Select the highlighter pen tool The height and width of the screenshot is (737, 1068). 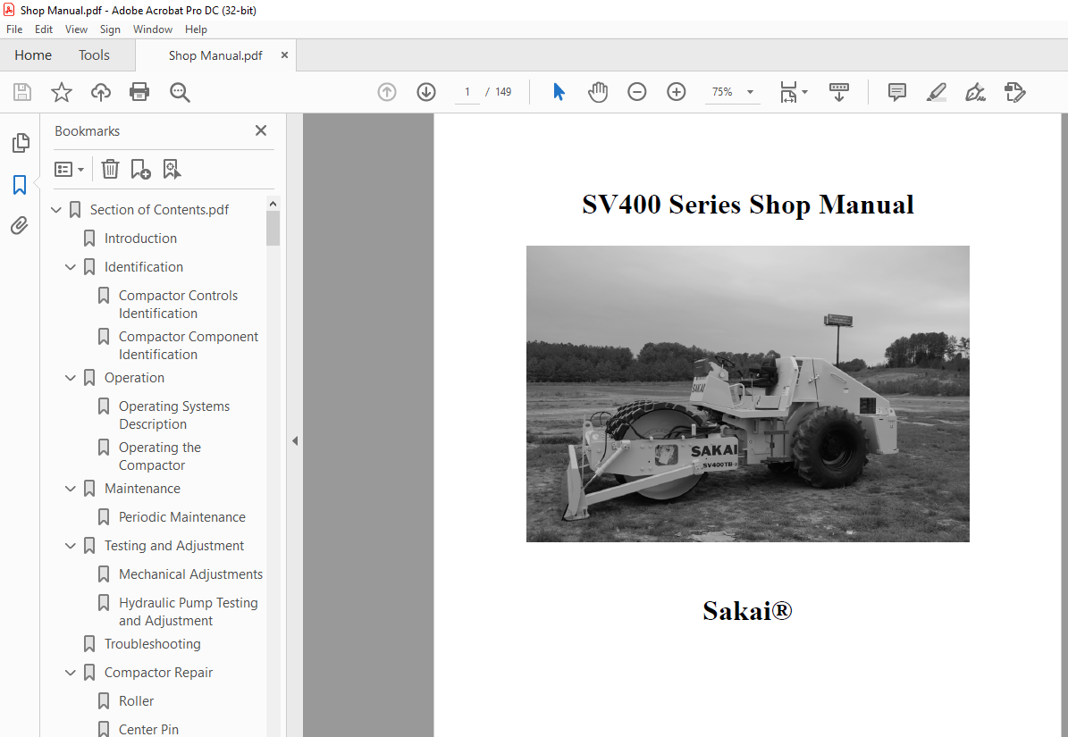click(937, 92)
